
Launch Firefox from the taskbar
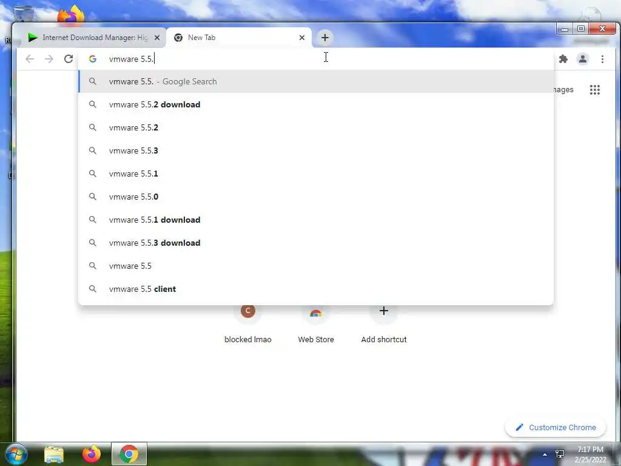[91, 454]
